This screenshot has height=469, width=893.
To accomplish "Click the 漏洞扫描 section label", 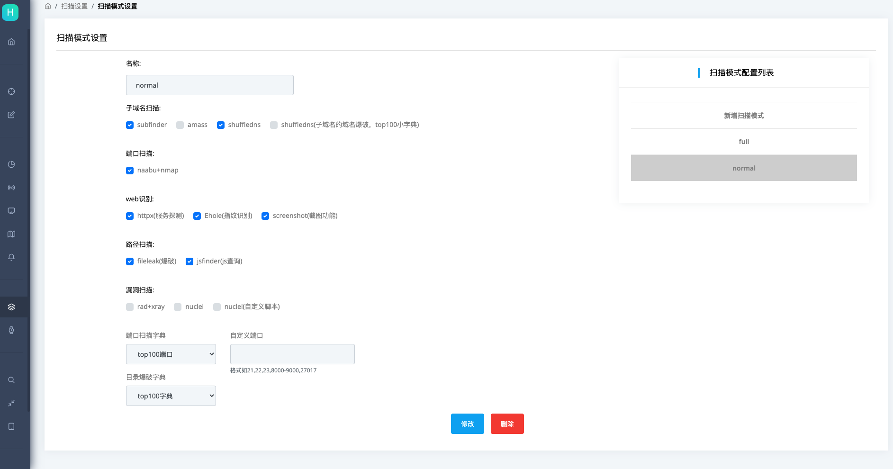I will click(140, 290).
